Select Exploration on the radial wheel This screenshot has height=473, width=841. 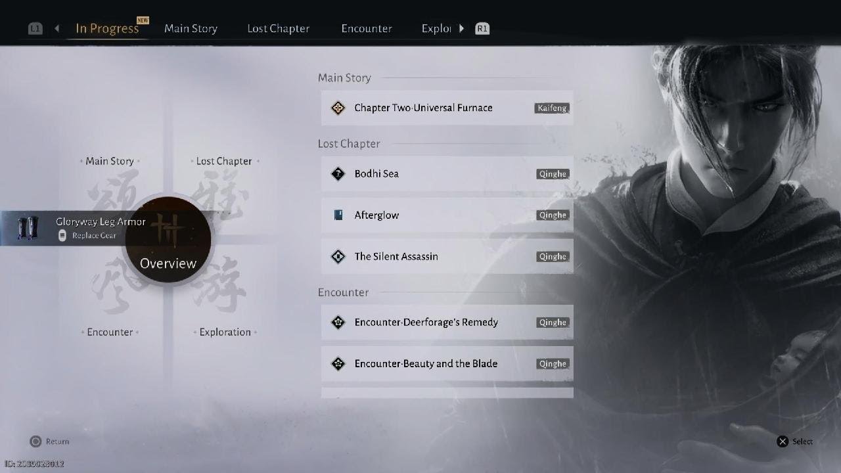coord(225,332)
